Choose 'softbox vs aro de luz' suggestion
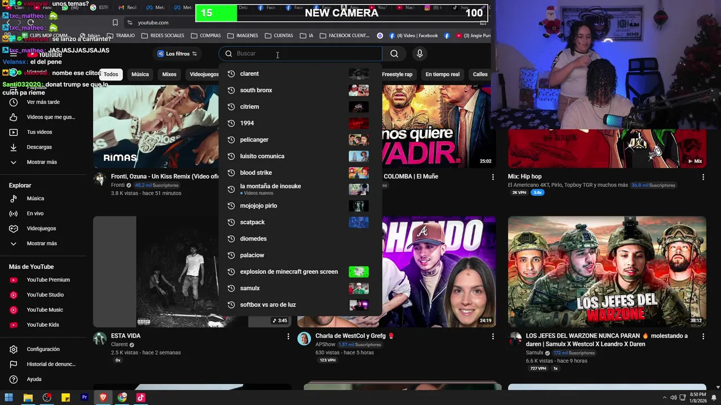Viewport: 721px width, 405px height. [300, 305]
